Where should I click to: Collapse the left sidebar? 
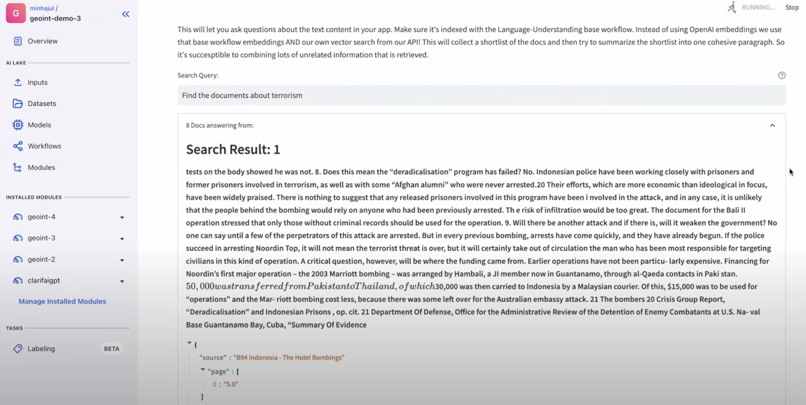[x=125, y=14]
